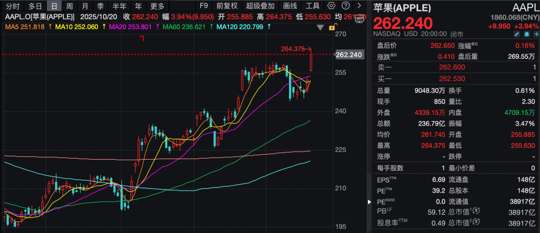Click the 换手 0.61% turnover rate
The width and height of the screenshot is (540, 233).
click(525, 91)
